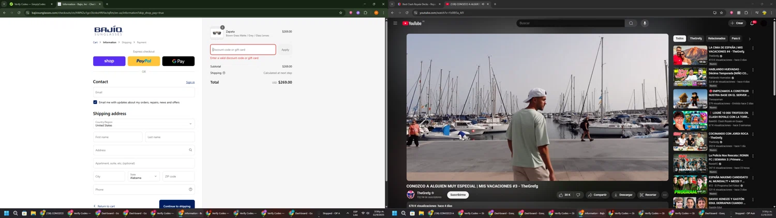Open TheGrefg channel avatar
776x218 pixels.
[411, 195]
